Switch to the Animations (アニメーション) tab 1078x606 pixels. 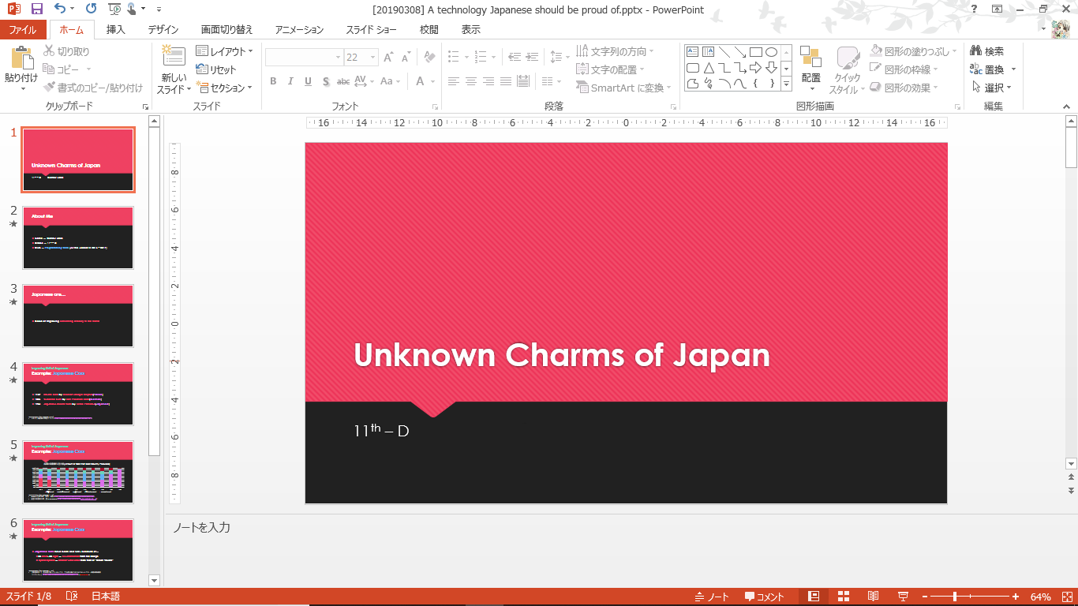[x=299, y=30]
